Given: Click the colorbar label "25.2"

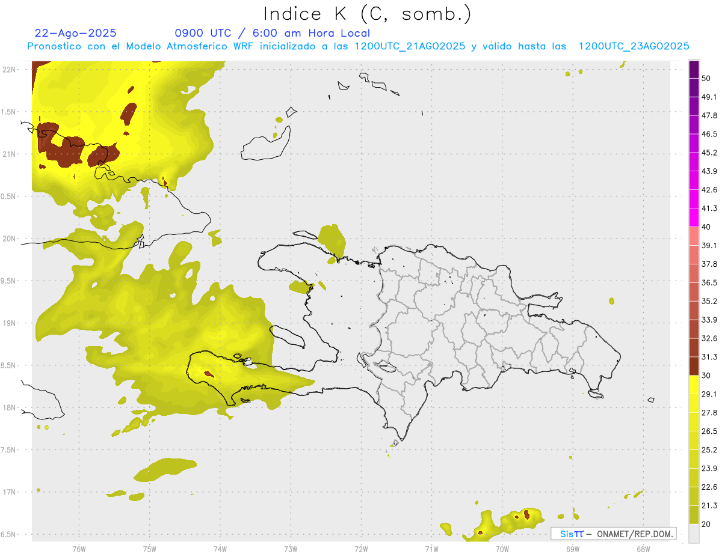Looking at the screenshot, I should coord(709,450).
